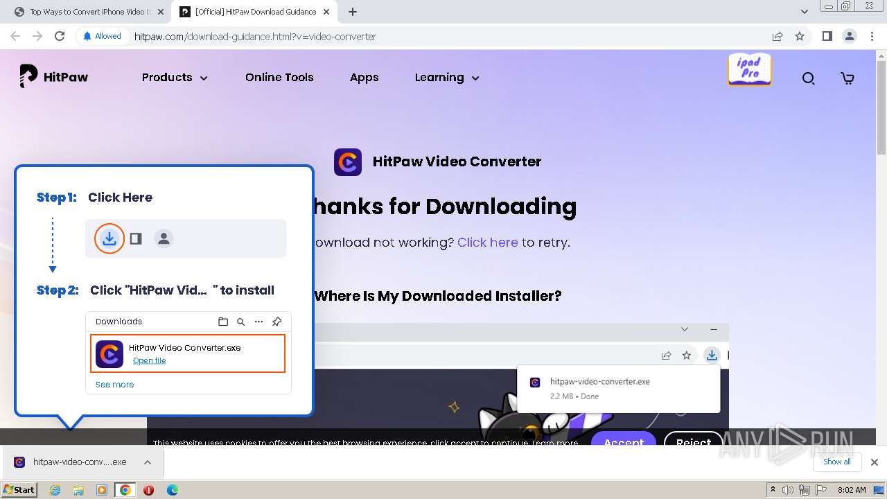887x499 pixels.
Task: Open the Chrome profile avatar
Action: click(849, 36)
